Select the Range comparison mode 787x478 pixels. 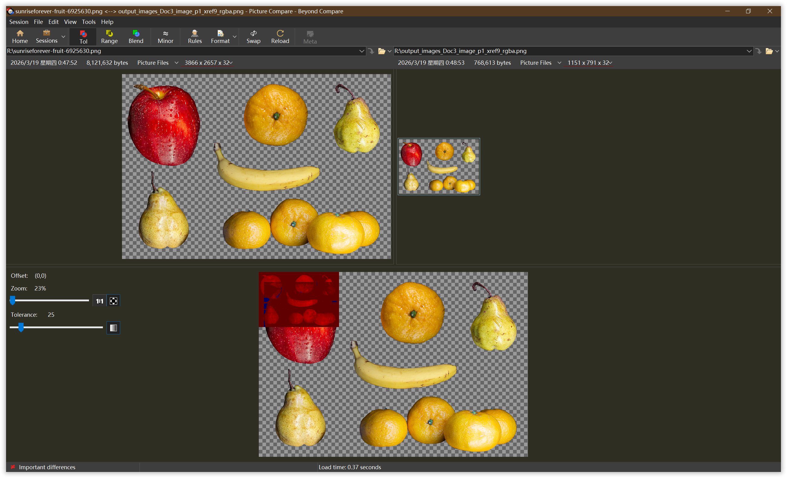click(x=109, y=36)
